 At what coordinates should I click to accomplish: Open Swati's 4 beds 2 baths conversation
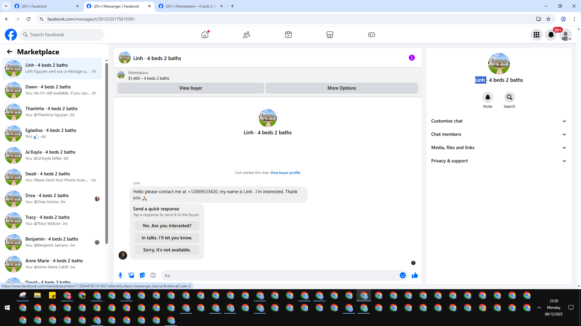pos(52,177)
